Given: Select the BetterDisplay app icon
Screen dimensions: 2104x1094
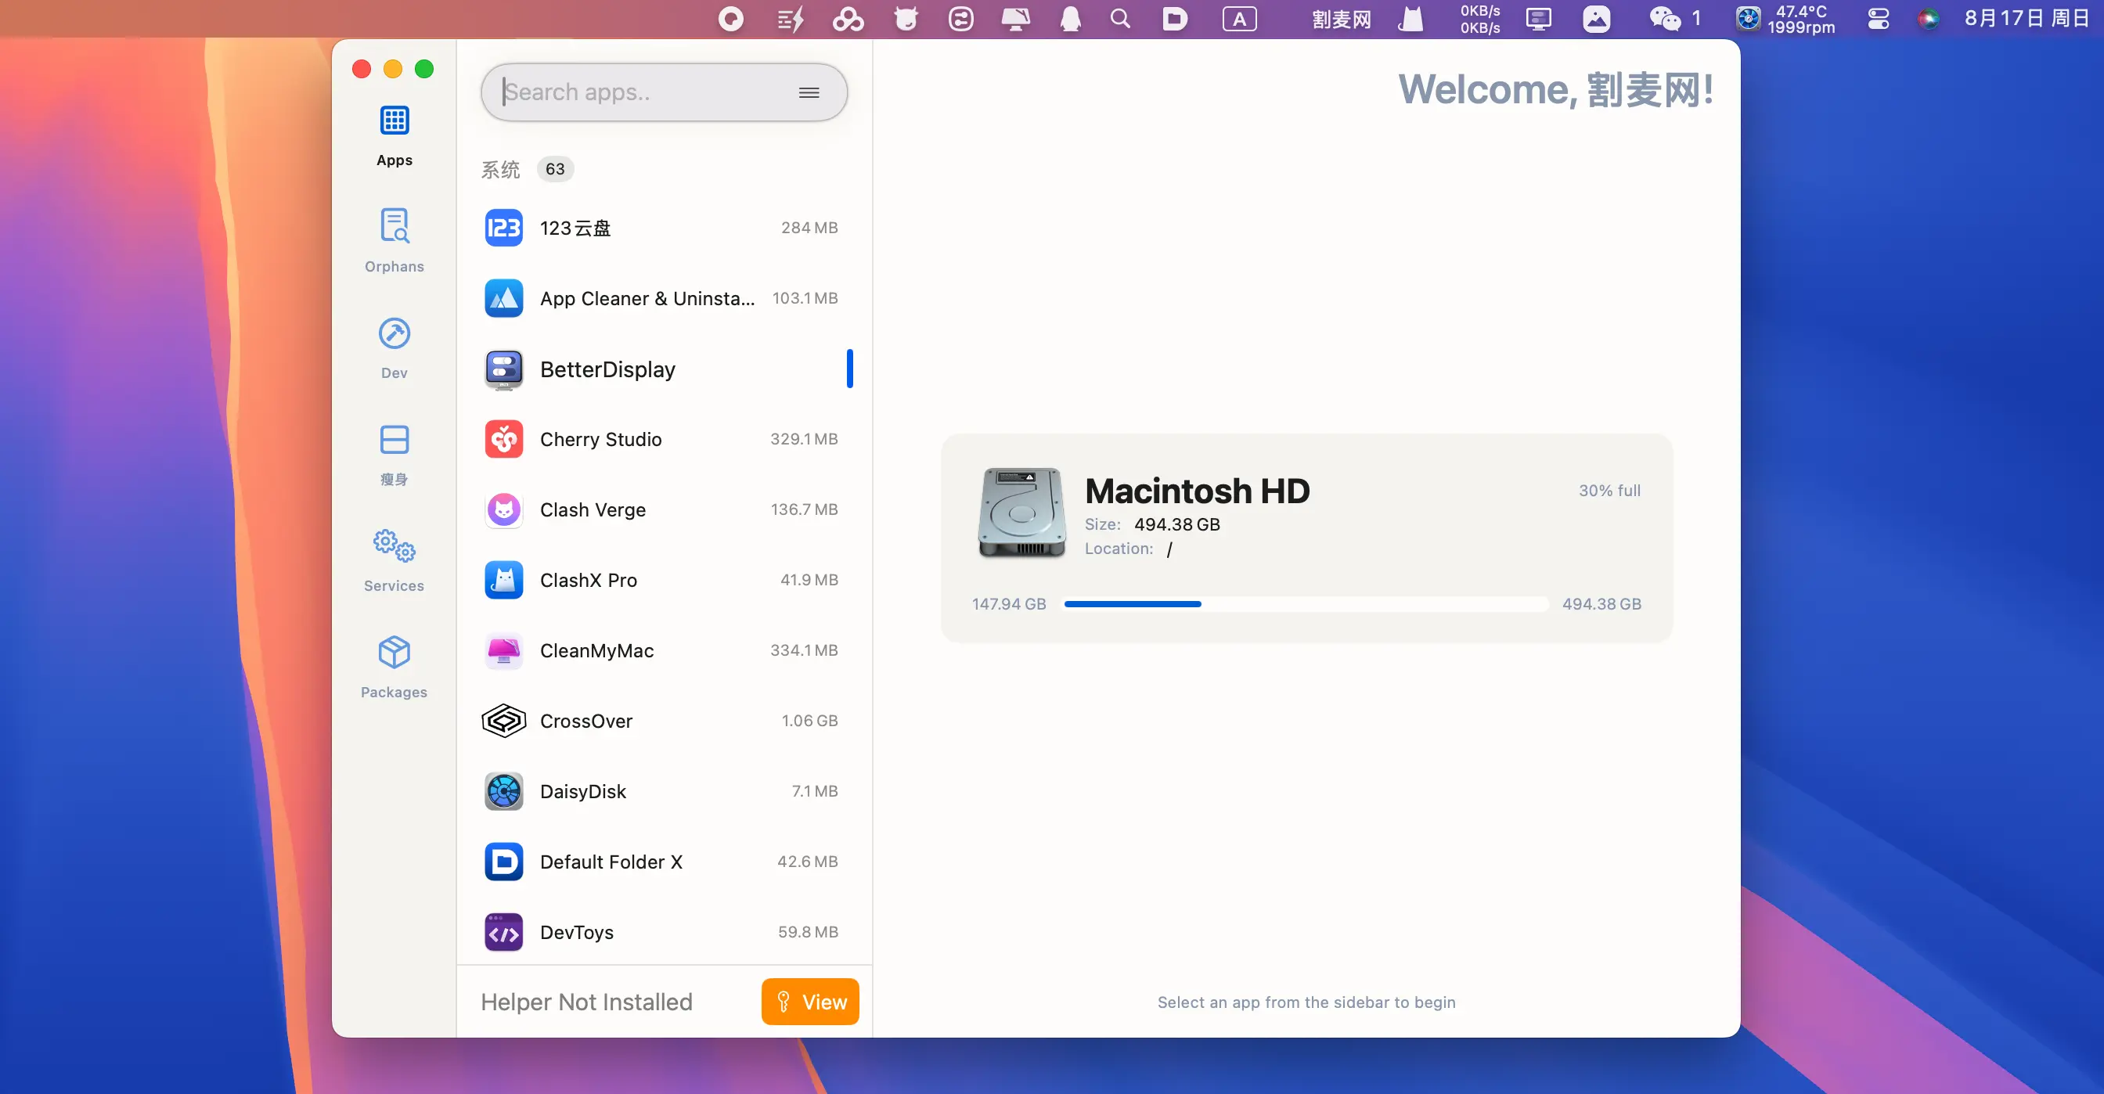Looking at the screenshot, I should (x=504, y=369).
